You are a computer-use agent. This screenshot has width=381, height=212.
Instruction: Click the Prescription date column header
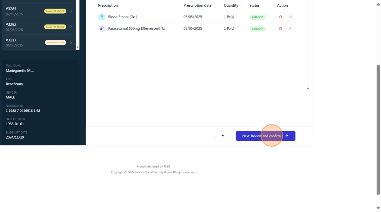pos(197,5)
